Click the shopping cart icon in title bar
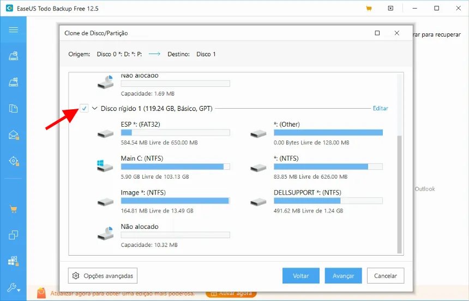The width and height of the screenshot is (469, 301). [x=369, y=8]
